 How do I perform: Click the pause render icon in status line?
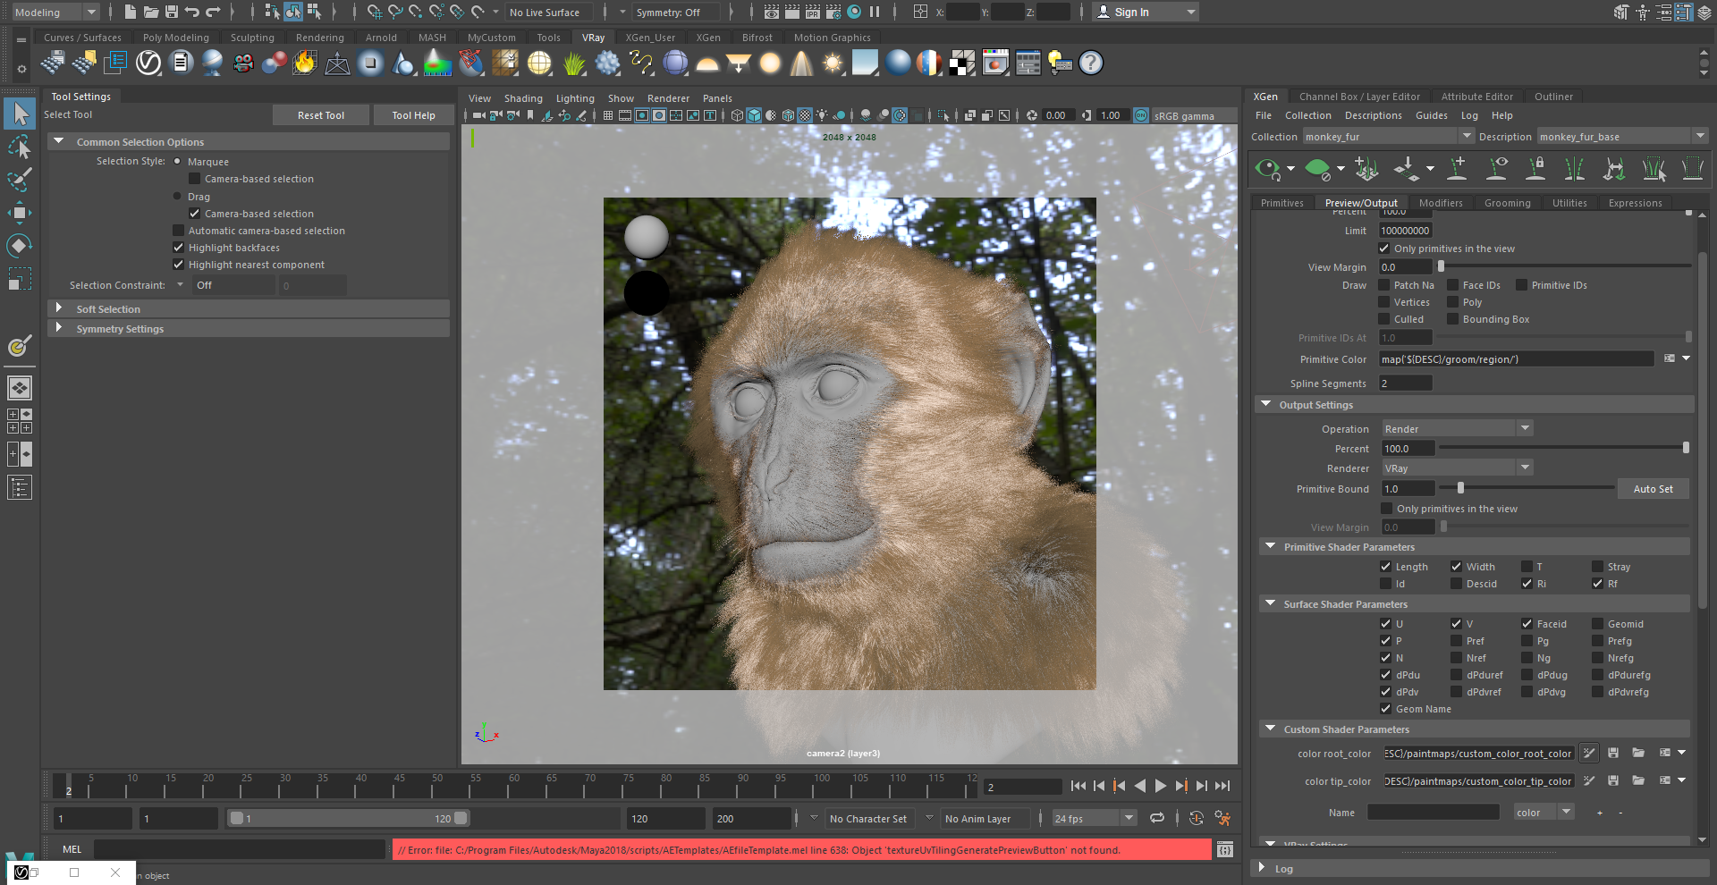tap(875, 12)
